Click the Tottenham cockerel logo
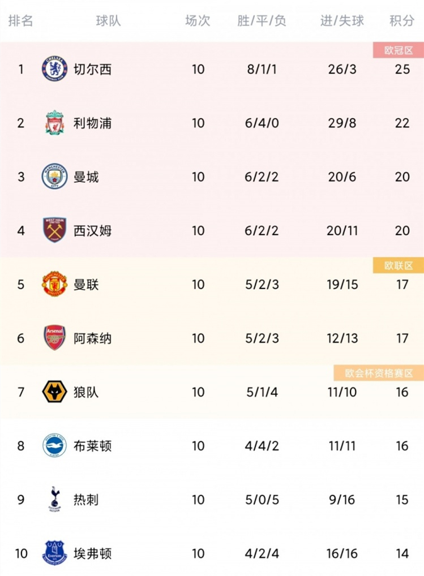 pyautogui.click(x=54, y=499)
